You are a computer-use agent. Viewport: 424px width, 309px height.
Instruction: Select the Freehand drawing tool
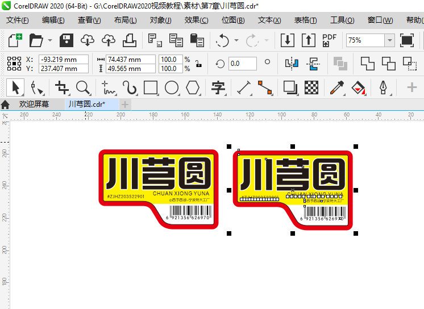coord(109,87)
